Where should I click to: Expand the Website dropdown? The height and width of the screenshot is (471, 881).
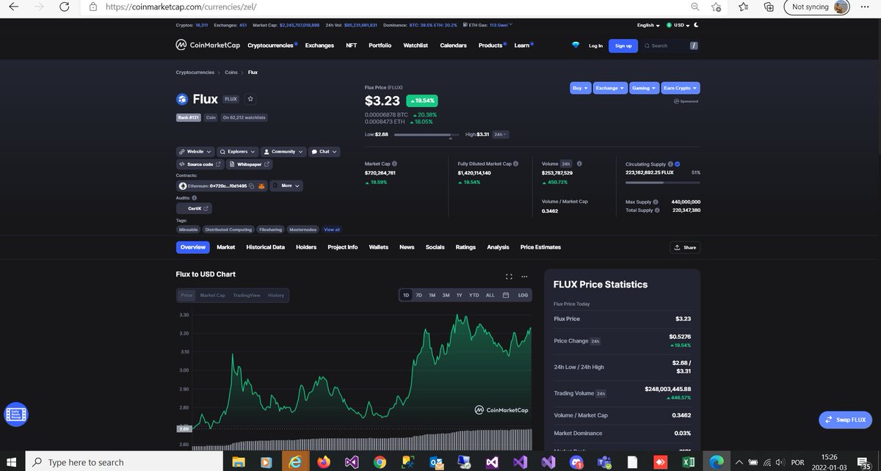pyautogui.click(x=195, y=152)
